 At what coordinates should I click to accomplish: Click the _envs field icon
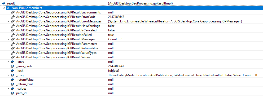pos(12,62)
